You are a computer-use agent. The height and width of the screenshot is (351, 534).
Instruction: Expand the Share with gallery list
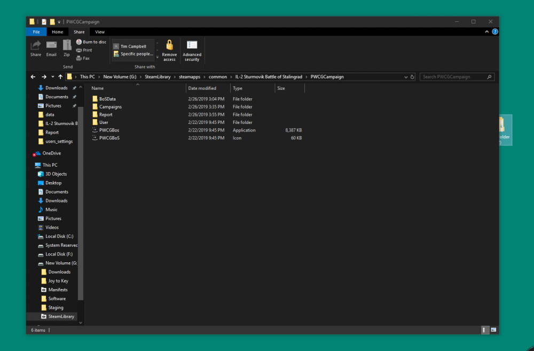[157, 58]
